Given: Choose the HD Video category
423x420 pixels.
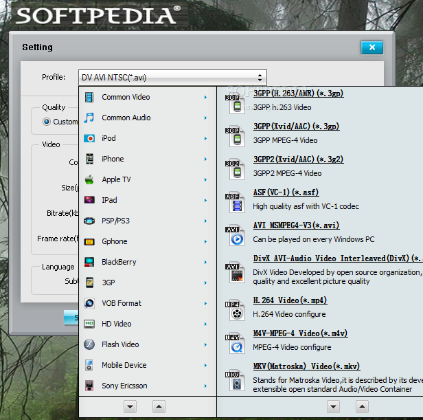Looking at the screenshot, I should click(x=147, y=324).
